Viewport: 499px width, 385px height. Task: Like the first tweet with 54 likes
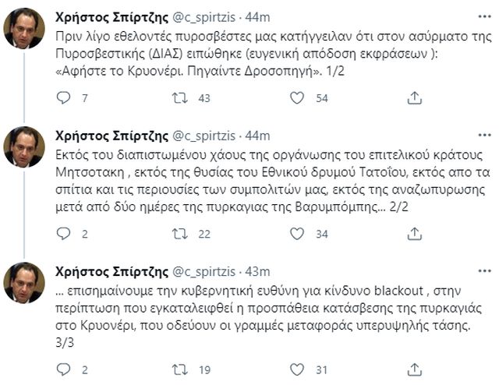pyautogui.click(x=296, y=97)
